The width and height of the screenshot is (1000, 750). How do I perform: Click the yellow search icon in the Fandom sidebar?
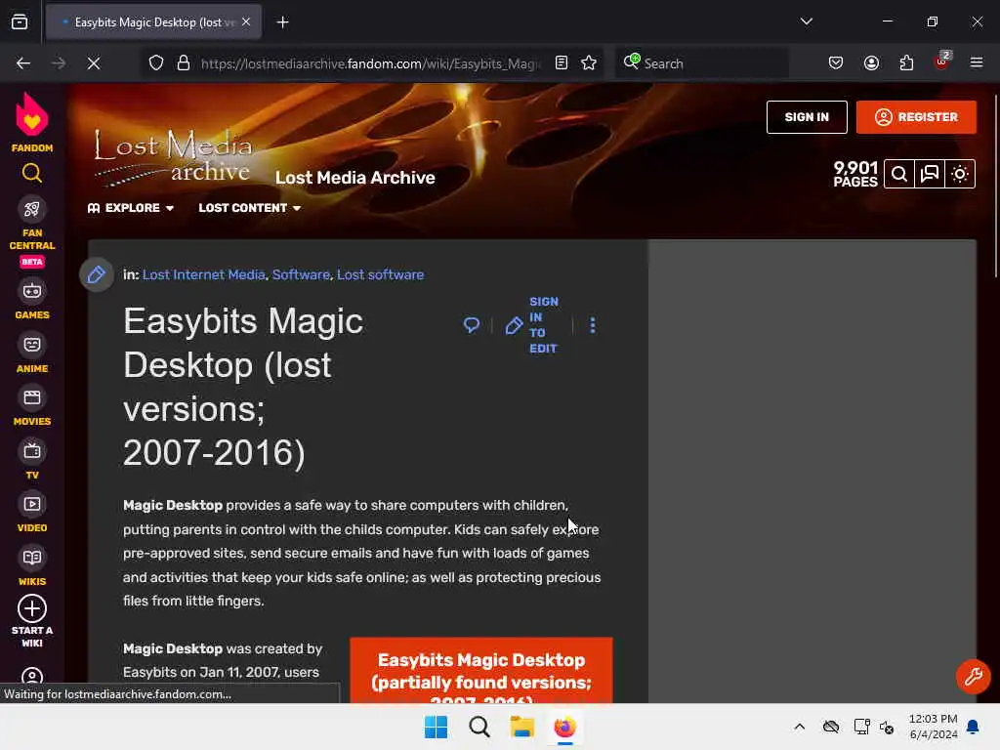pyautogui.click(x=32, y=173)
